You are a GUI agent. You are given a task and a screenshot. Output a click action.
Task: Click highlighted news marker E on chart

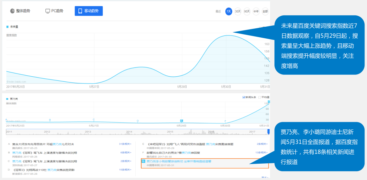click(181, 120)
